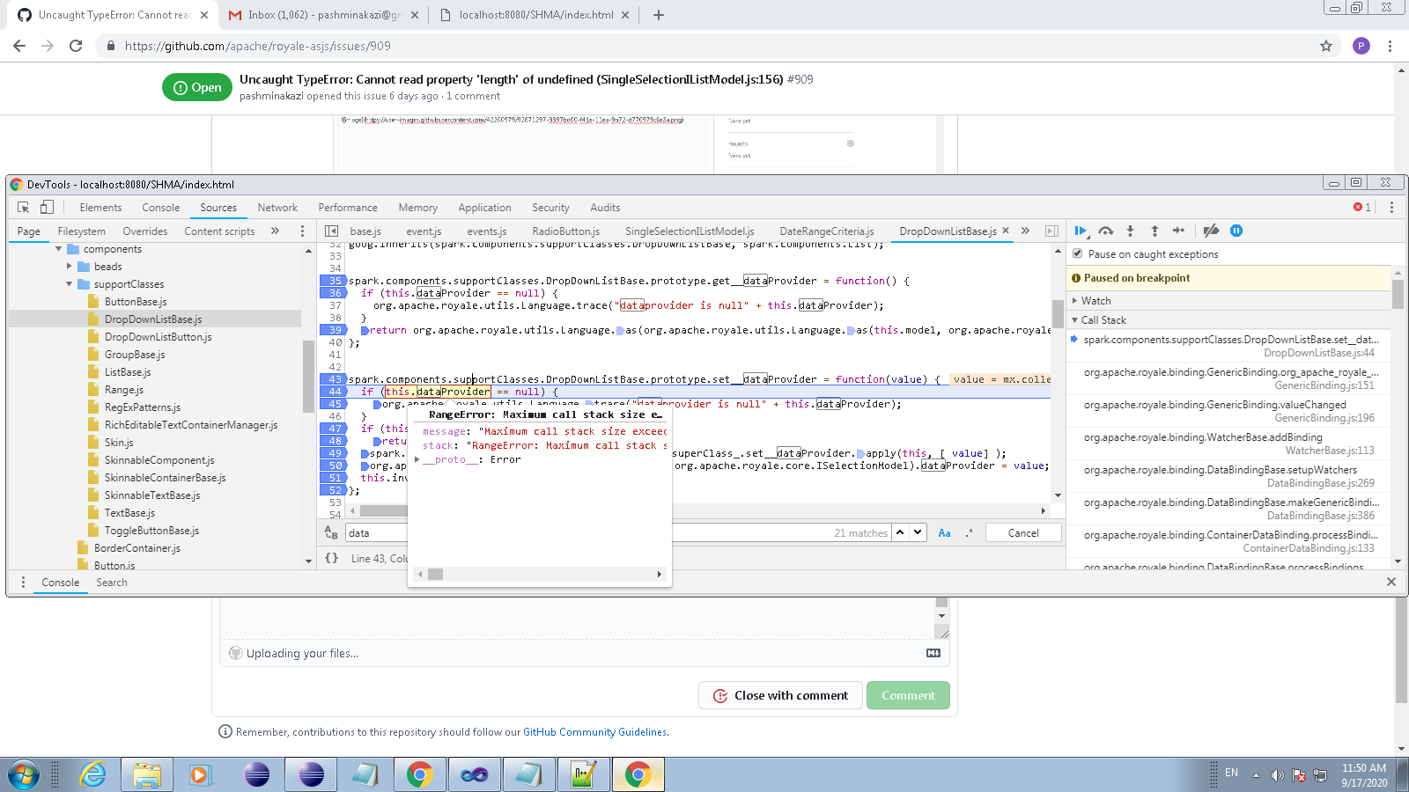Open drawer options menu icon

coord(24,583)
